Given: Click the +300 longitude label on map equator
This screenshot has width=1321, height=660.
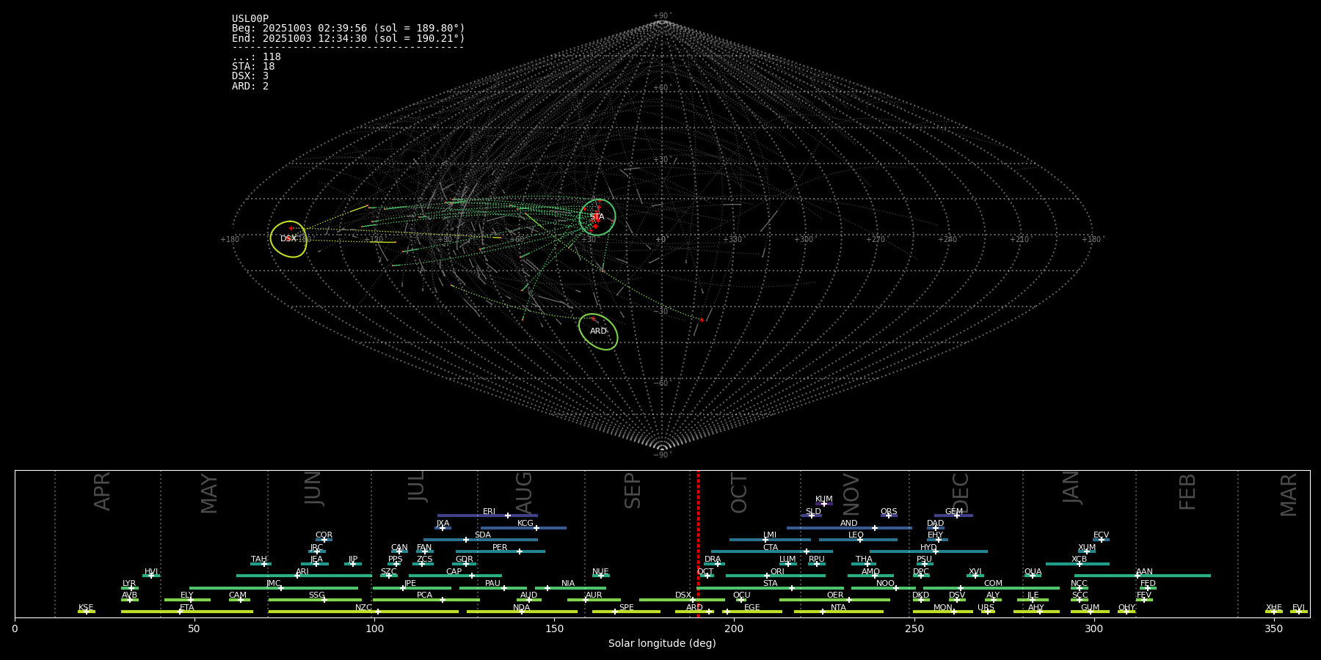Looking at the screenshot, I should tap(804, 239).
